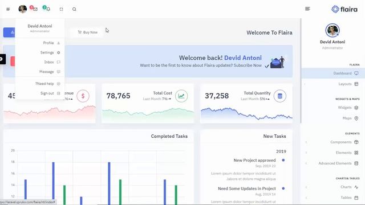Click the Buy Now button

[x=87, y=32]
